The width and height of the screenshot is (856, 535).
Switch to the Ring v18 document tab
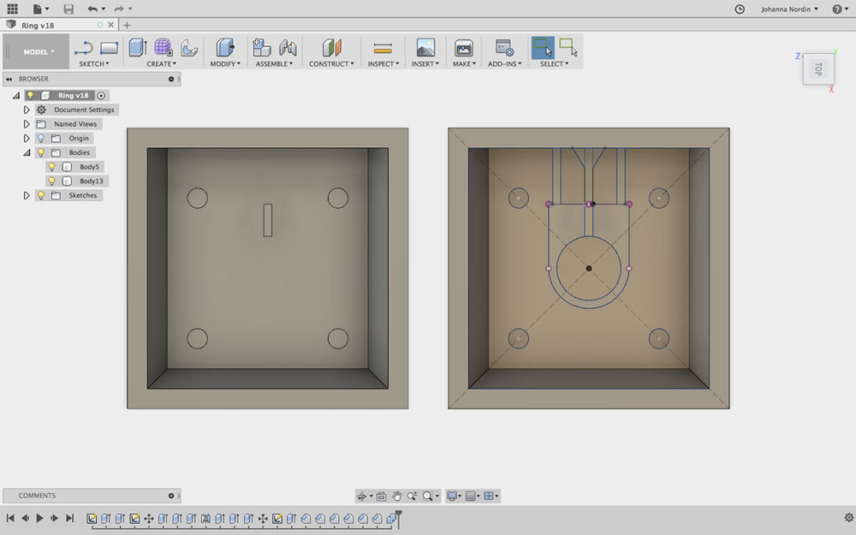(x=38, y=25)
